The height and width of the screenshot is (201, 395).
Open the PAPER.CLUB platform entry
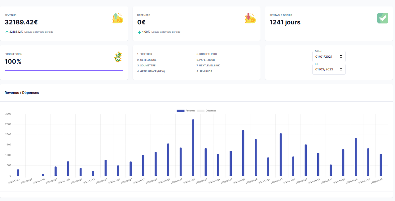pyautogui.click(x=206, y=60)
